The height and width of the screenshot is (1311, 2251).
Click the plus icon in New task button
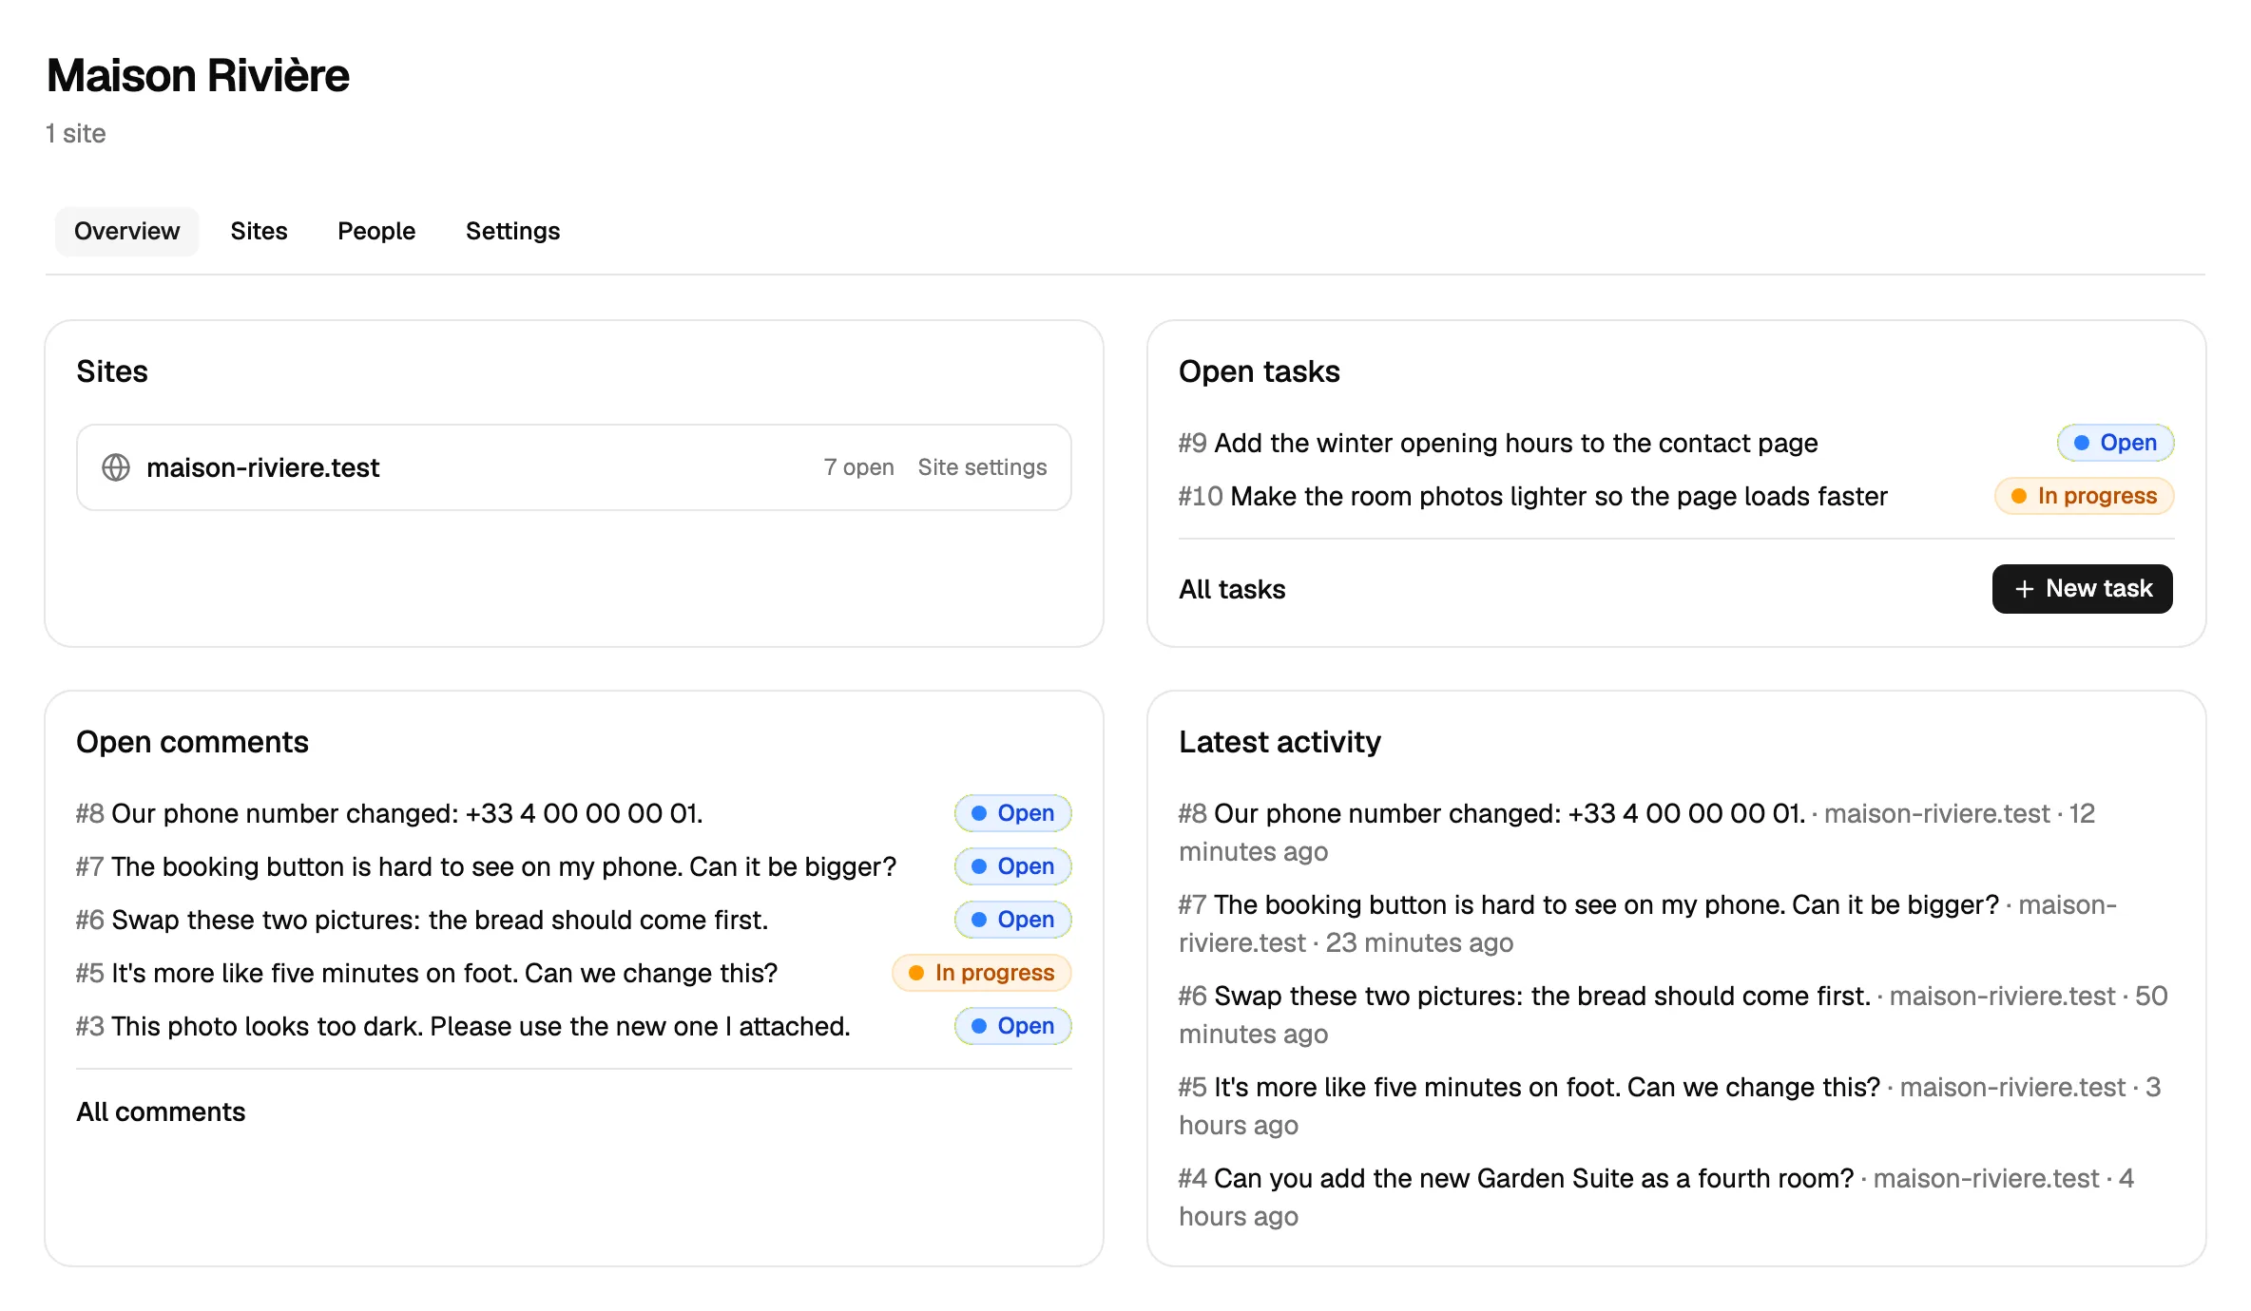[x=2024, y=589]
